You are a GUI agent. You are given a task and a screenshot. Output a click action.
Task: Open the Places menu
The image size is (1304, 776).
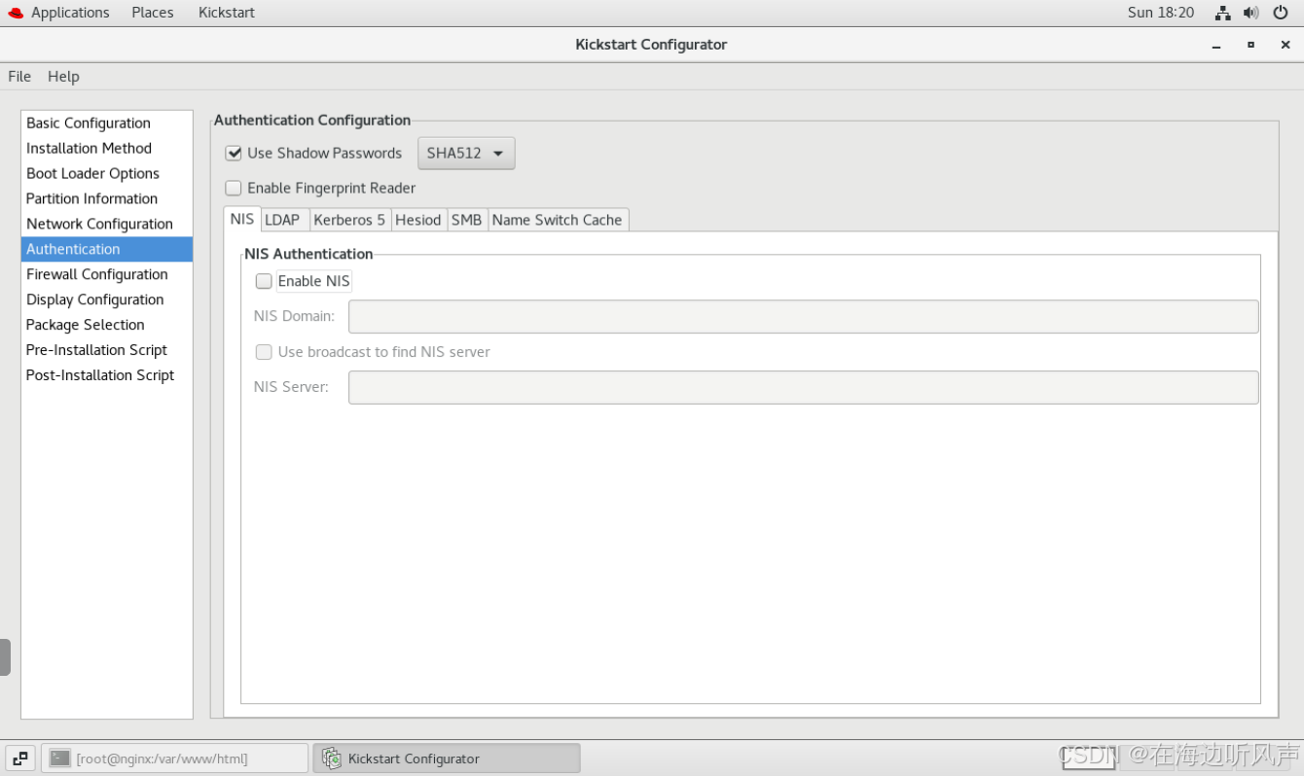(x=153, y=13)
